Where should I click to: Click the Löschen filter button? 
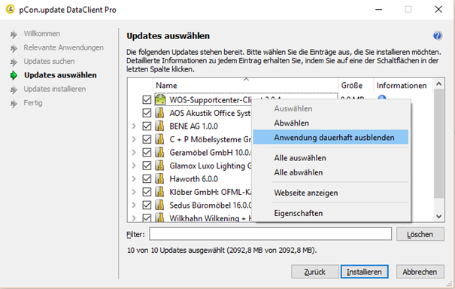pos(420,234)
